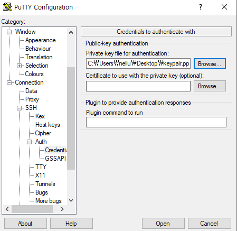Select the Translation category
Image resolution: width=237 pixels, height=231 pixels.
click(x=39, y=57)
